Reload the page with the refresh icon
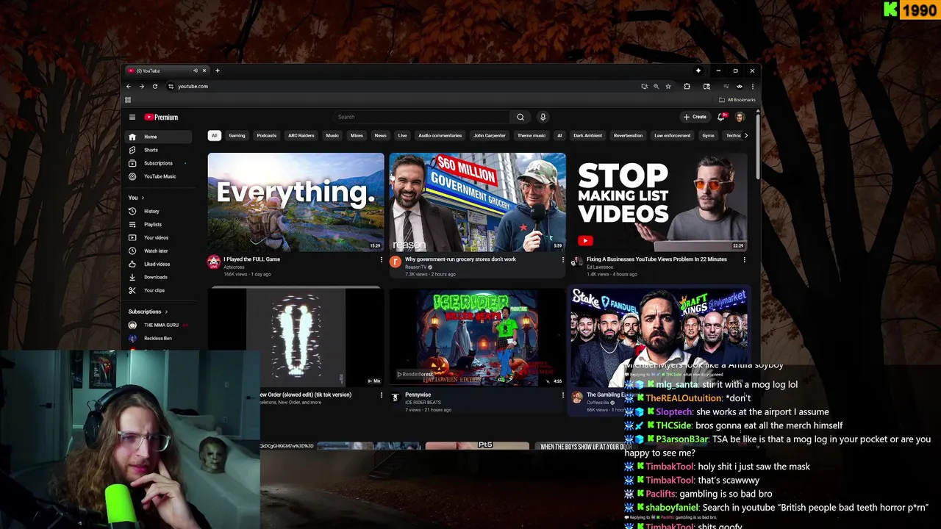 click(x=155, y=86)
